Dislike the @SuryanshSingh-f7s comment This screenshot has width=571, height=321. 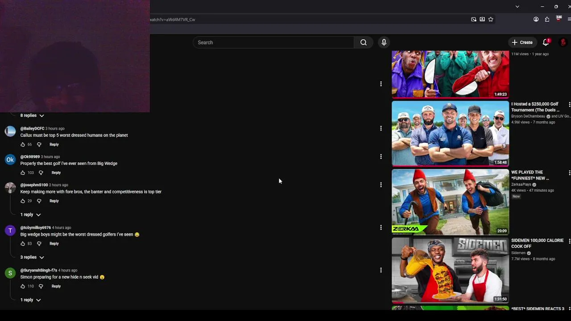point(41,286)
